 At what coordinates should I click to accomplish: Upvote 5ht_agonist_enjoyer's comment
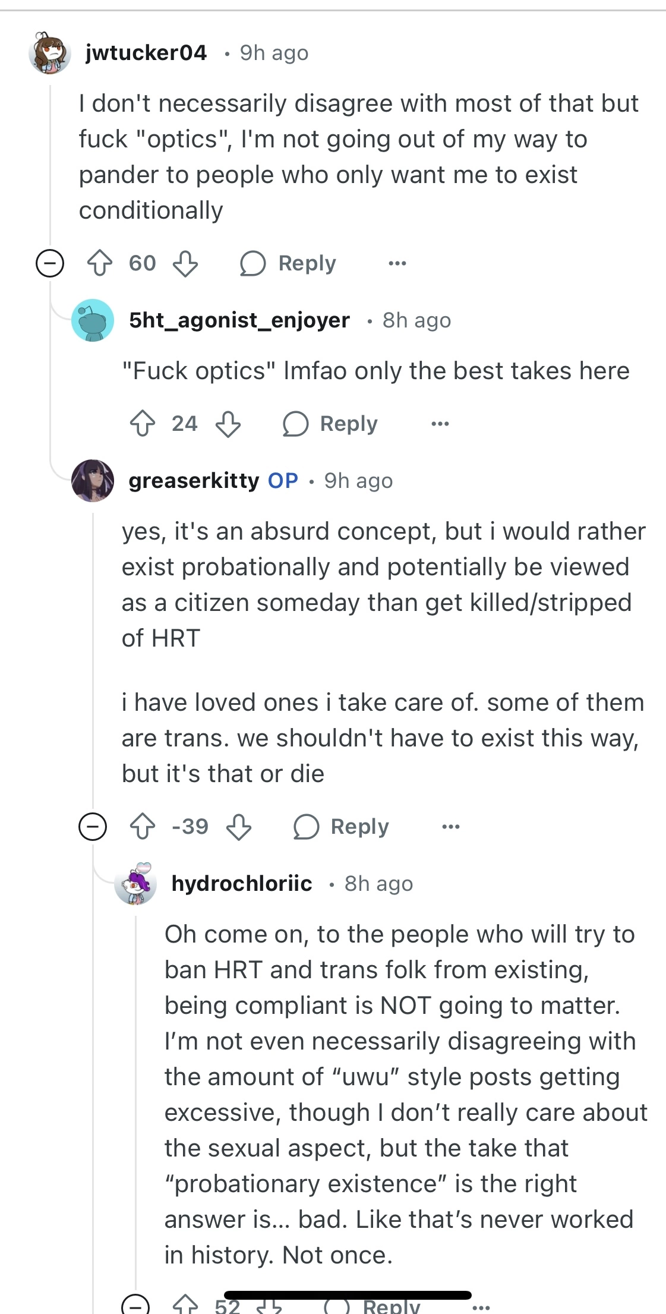[x=143, y=424]
